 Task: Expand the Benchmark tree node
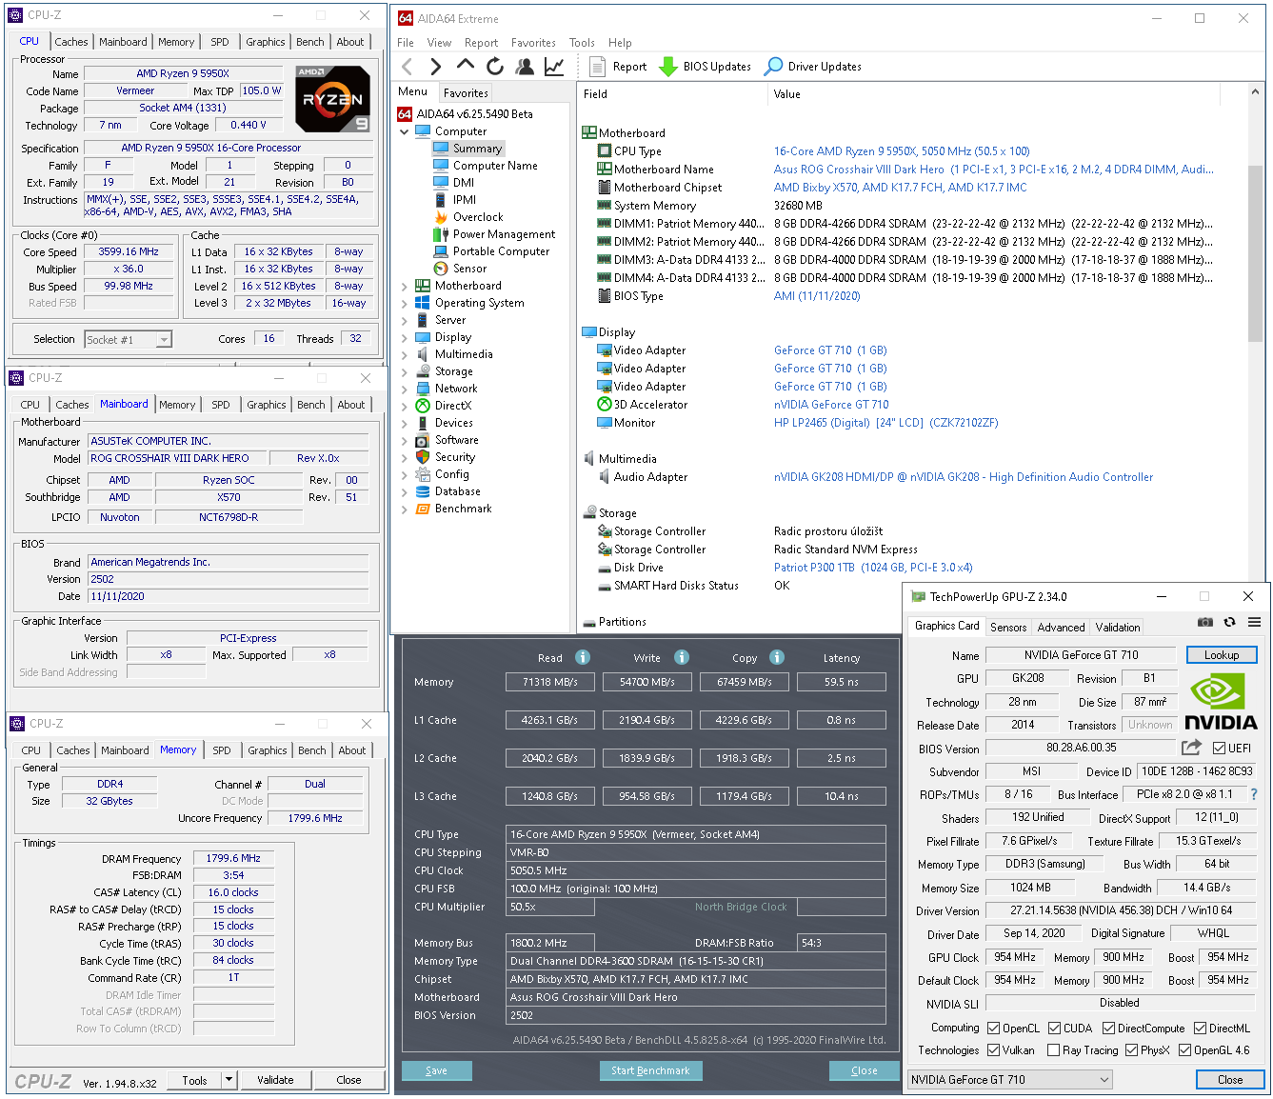(404, 509)
